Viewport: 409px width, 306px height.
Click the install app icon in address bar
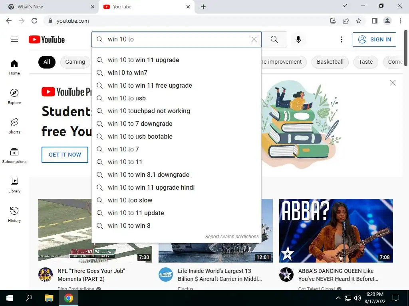coord(333,21)
